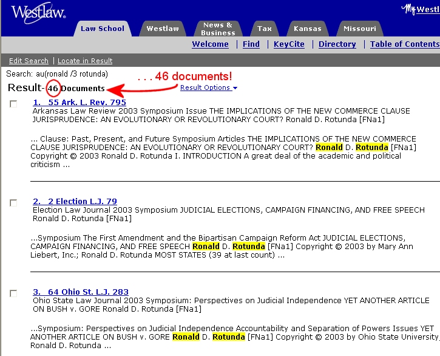Image resolution: width=440 pixels, height=356 pixels.
Task: Go to the Welcome page link
Action: tap(210, 44)
